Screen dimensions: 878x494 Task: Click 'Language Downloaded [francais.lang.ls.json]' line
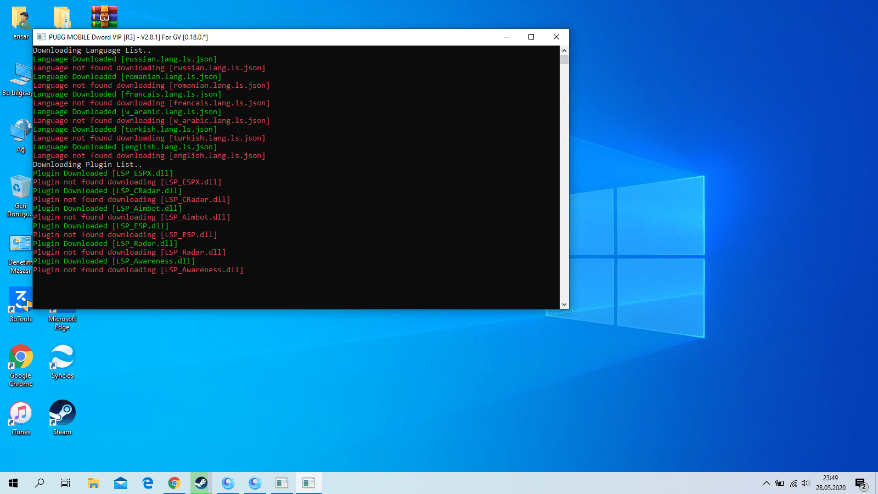127,94
